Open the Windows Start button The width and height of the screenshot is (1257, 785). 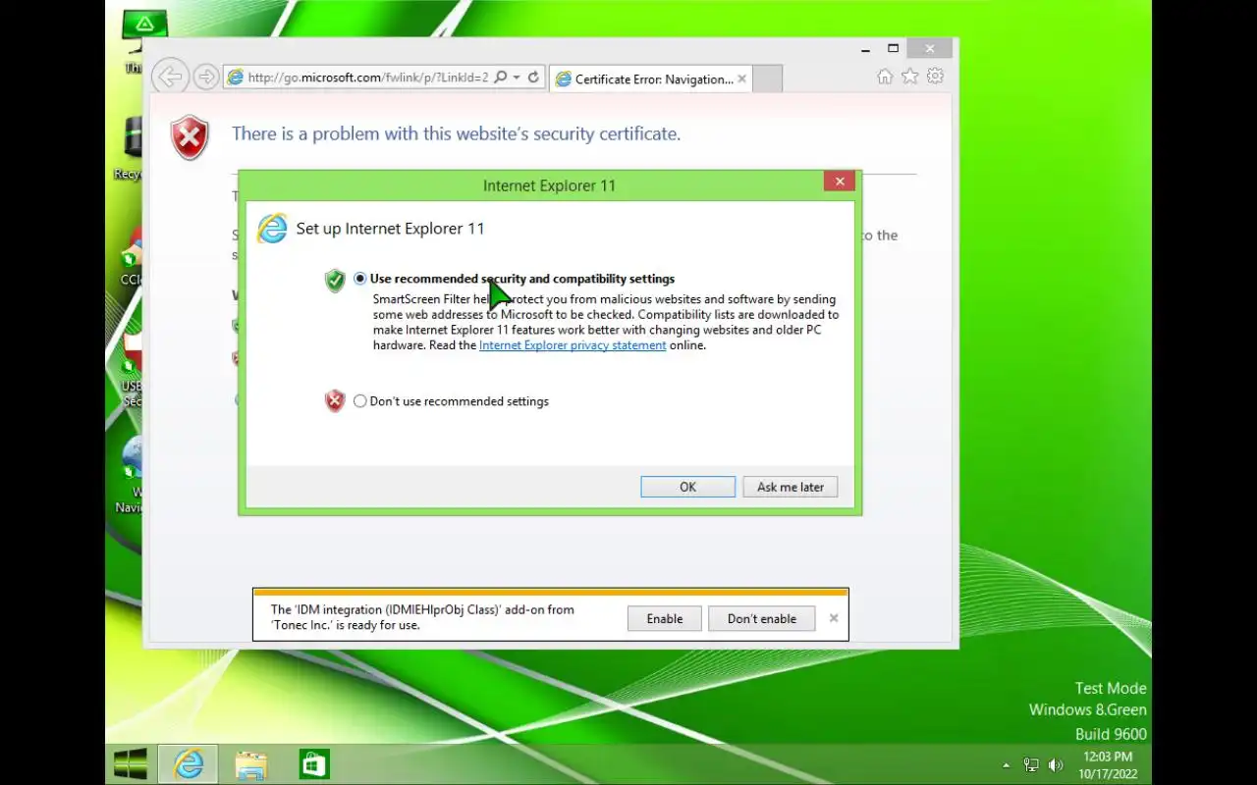tap(131, 764)
